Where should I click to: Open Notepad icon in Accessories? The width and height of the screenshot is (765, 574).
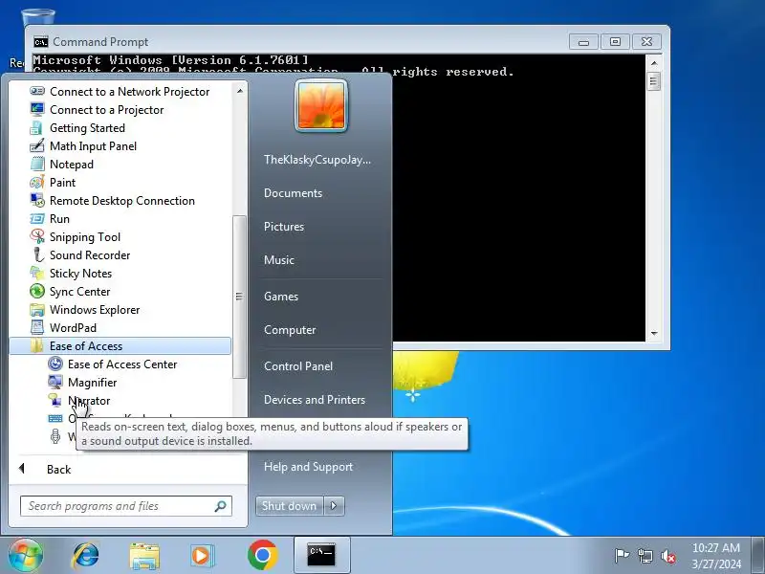[37, 164]
